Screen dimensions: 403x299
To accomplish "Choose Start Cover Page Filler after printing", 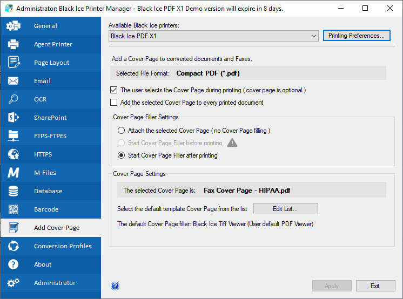I will (x=121, y=155).
